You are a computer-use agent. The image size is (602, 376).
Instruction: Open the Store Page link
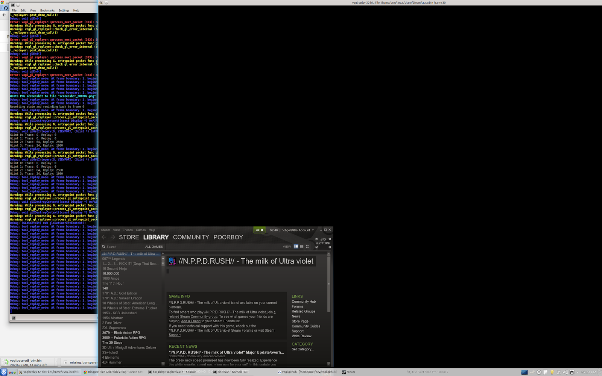click(x=300, y=321)
